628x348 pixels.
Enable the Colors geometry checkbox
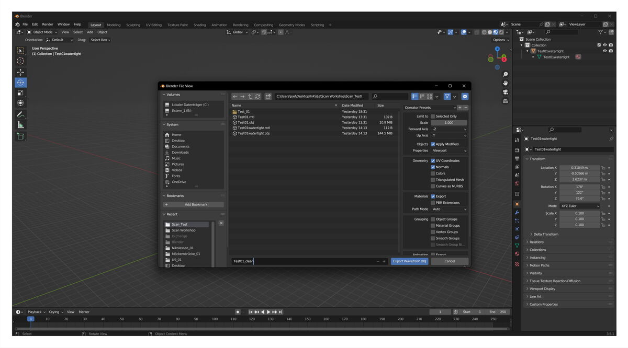click(433, 173)
